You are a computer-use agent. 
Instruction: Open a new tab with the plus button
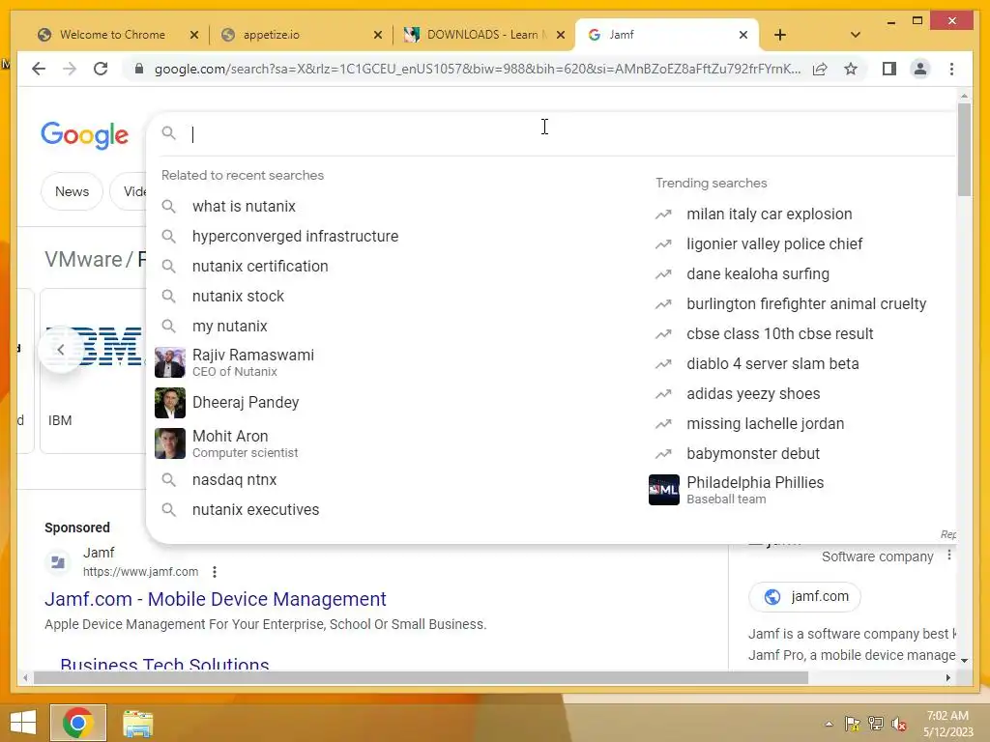tap(780, 35)
